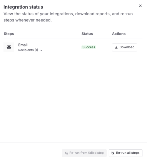Click the Actions column header

[119, 34]
